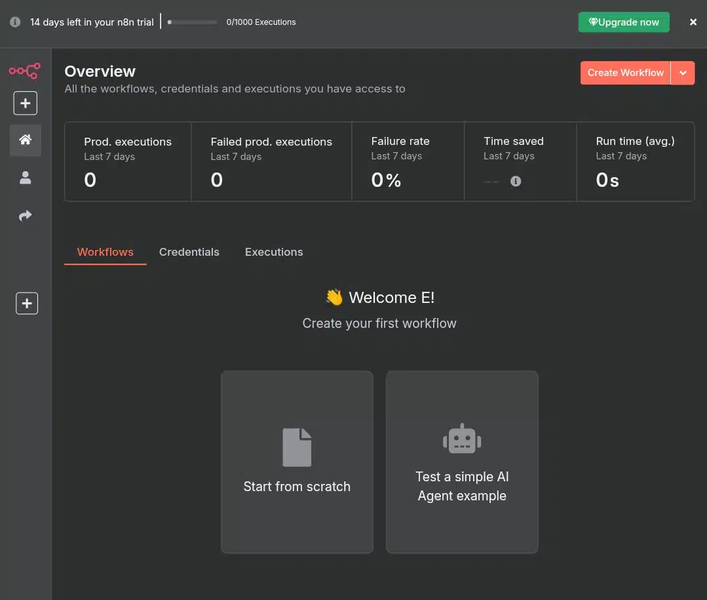
Task: Open the Prod. executions stat card
Action: 128,161
